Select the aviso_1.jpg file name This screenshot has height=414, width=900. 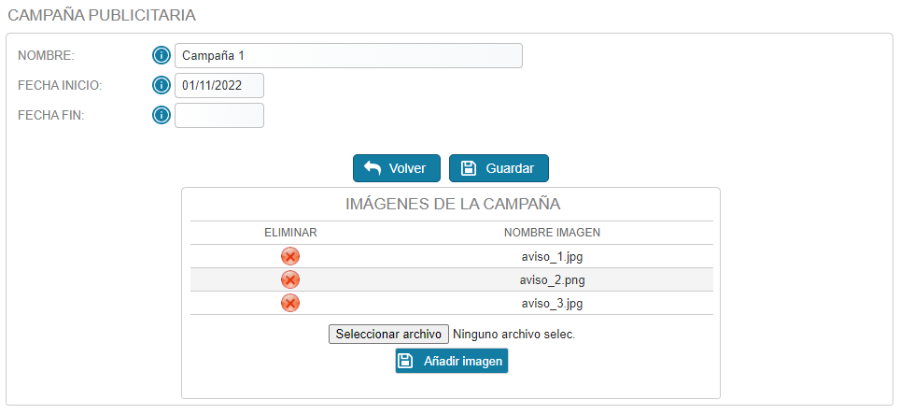coord(552,257)
